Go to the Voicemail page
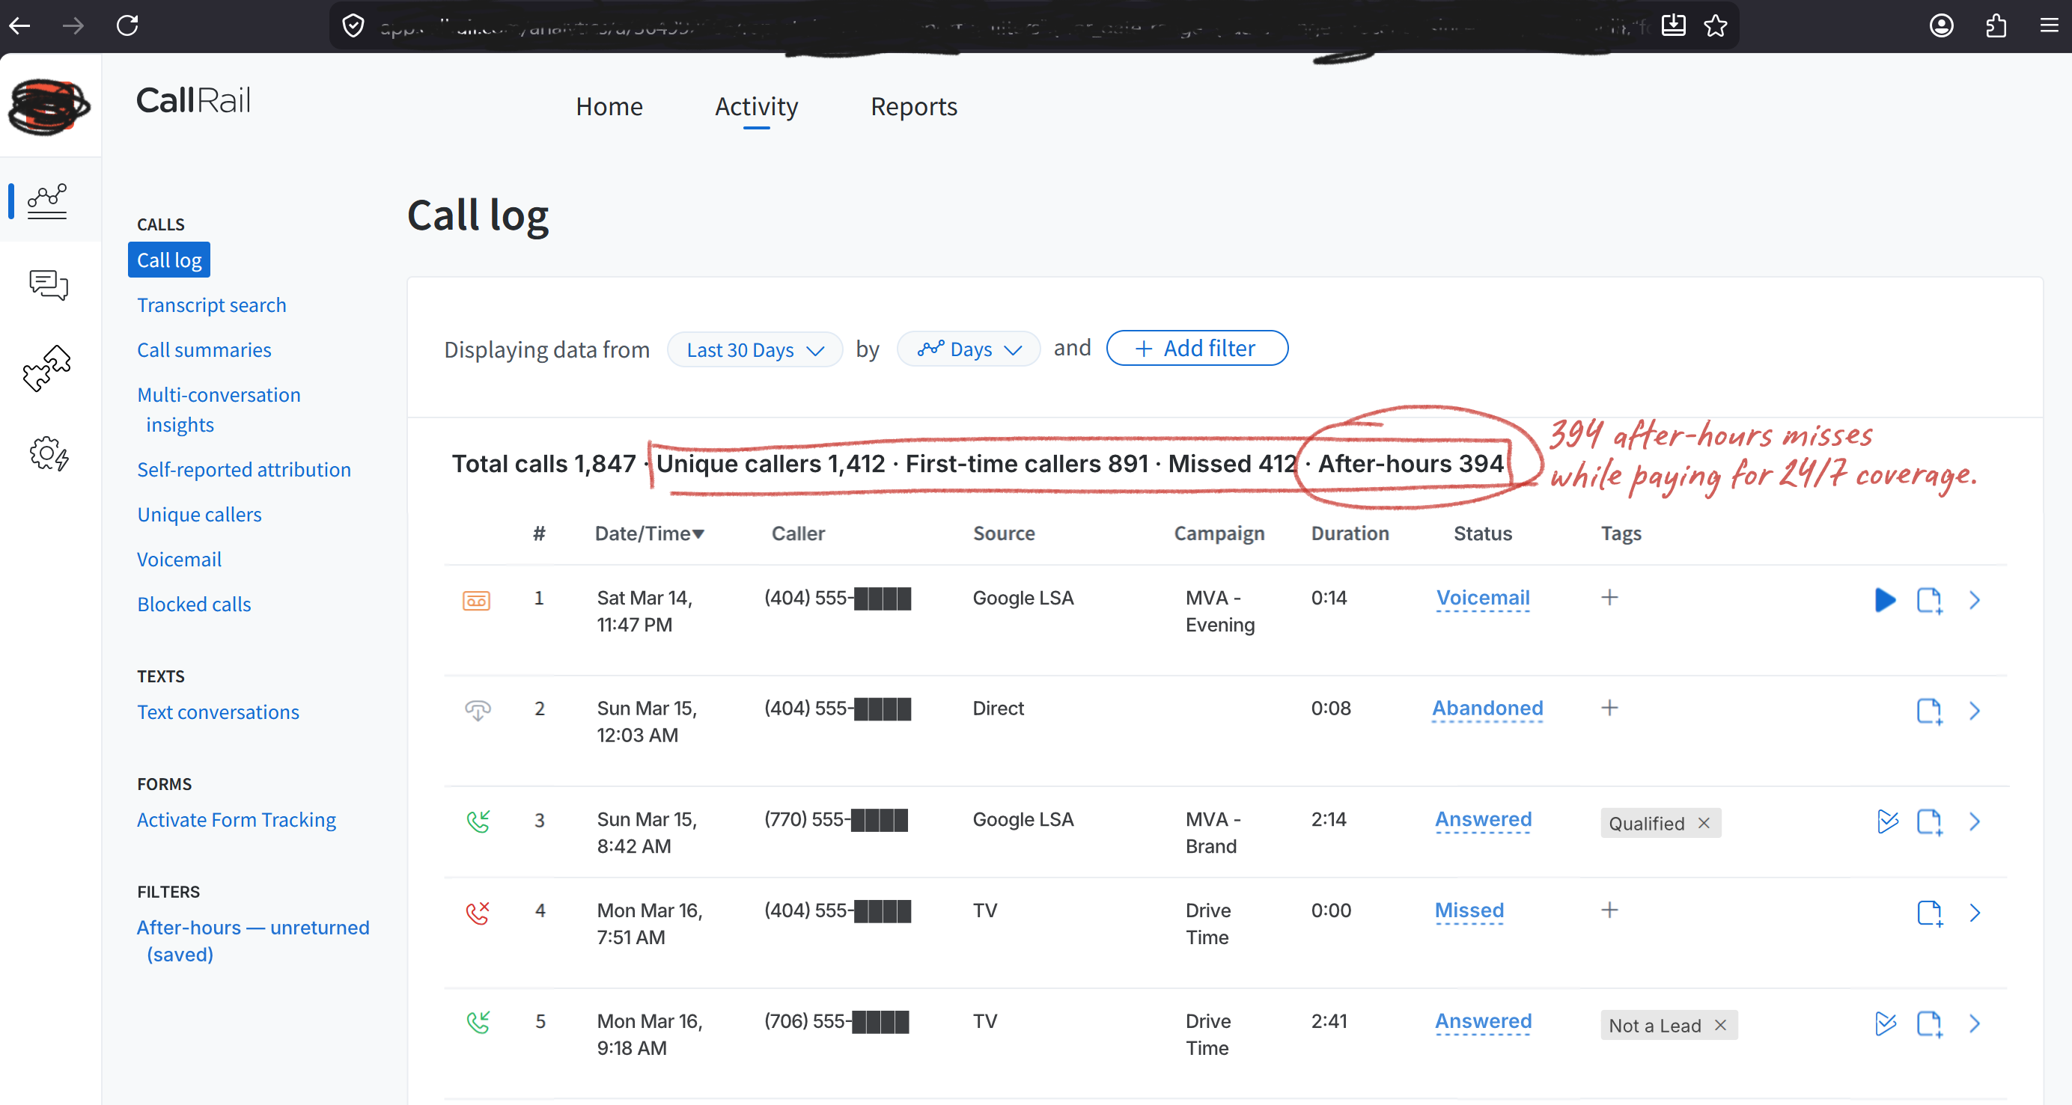 (x=180, y=560)
